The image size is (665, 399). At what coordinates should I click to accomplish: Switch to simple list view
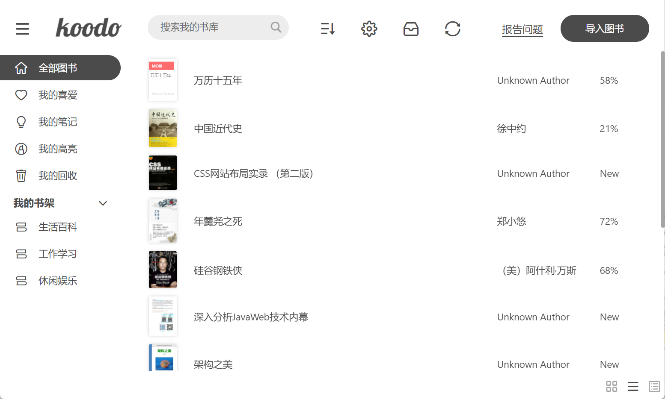coord(633,386)
